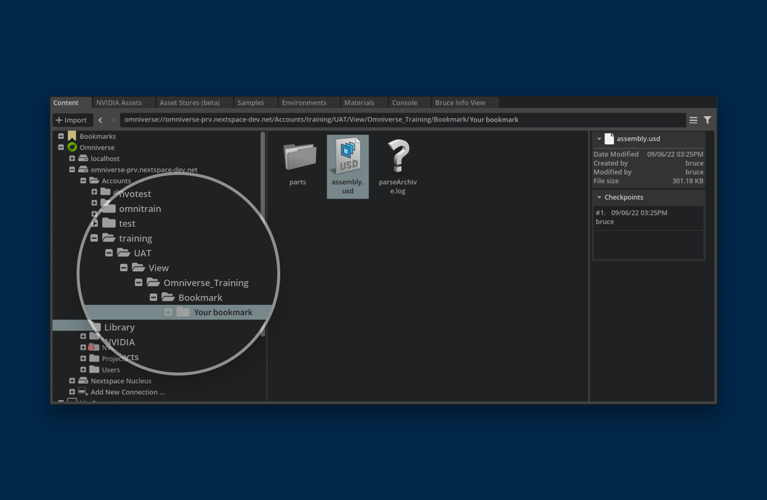Collapse the Checkpoints section
767x500 pixels.
point(599,197)
